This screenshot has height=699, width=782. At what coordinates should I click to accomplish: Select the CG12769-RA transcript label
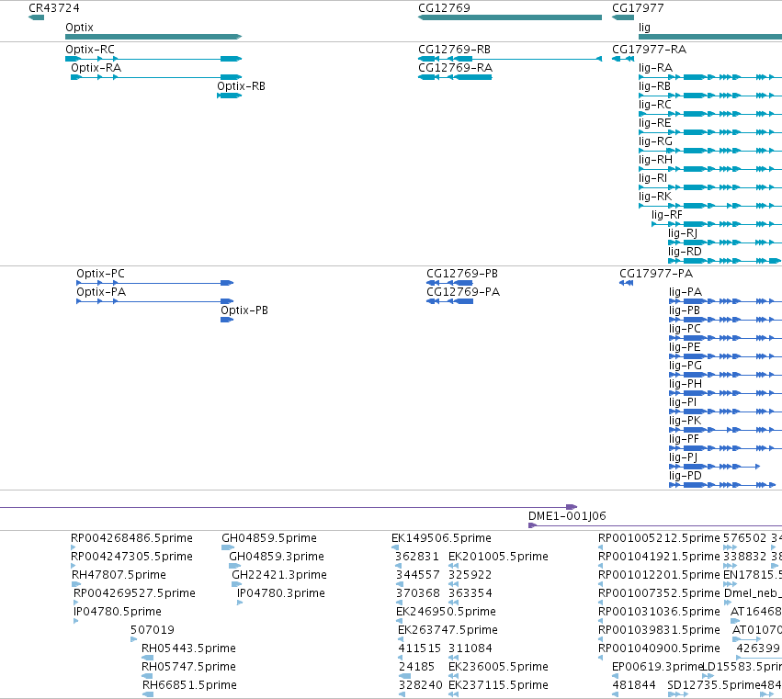[x=456, y=68]
